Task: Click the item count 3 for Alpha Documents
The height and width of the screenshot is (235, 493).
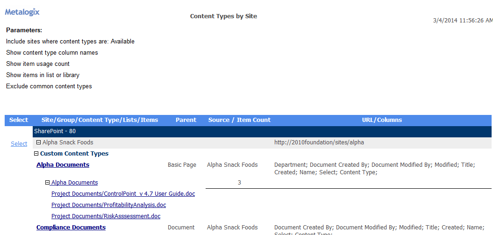Action: (x=239, y=183)
